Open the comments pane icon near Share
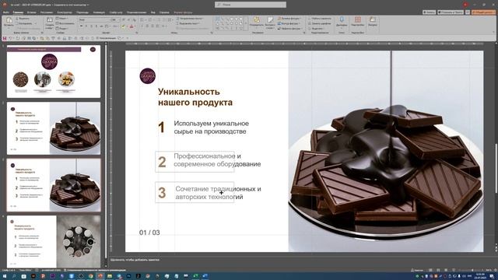Screen dimensions: 498x280 click(x=468, y=12)
